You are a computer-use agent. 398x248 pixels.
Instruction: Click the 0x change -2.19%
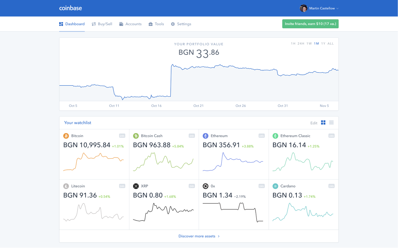pos(240,196)
